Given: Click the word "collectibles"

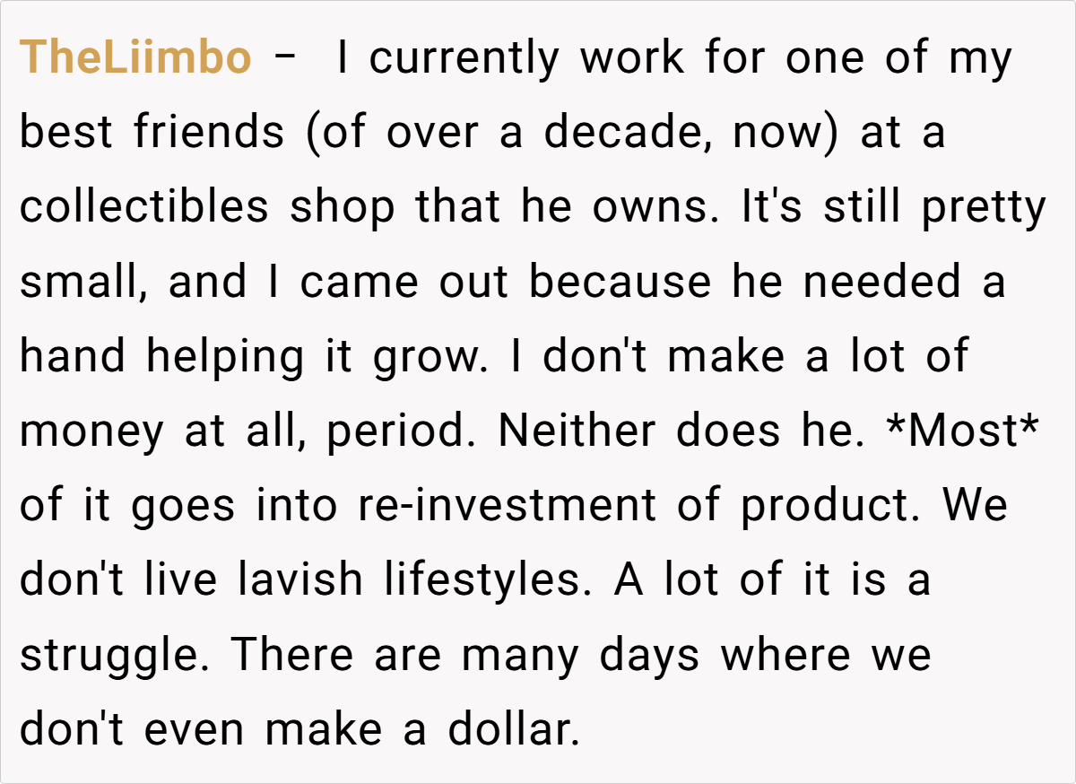Looking at the screenshot, I should pos(143,208).
